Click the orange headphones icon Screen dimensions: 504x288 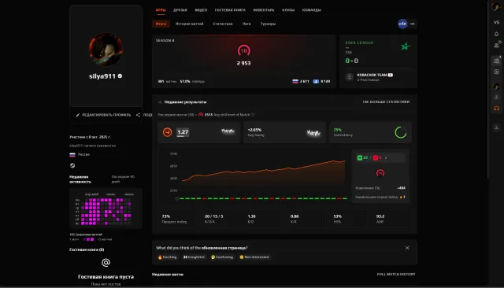(x=496, y=109)
